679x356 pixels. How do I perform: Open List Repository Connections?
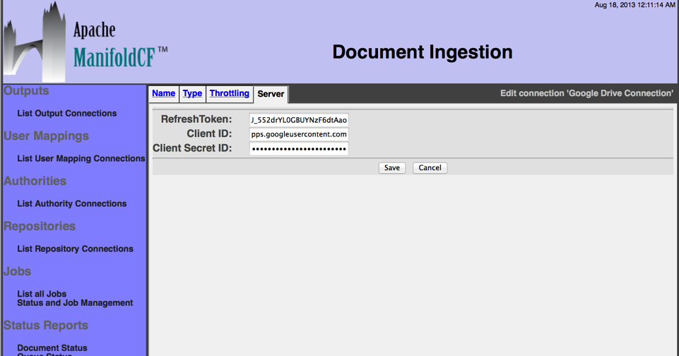76,249
